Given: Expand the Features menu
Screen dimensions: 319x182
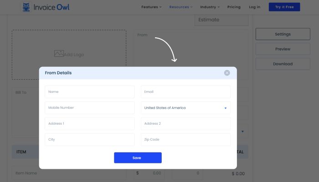Looking at the screenshot, I should click(151, 7).
